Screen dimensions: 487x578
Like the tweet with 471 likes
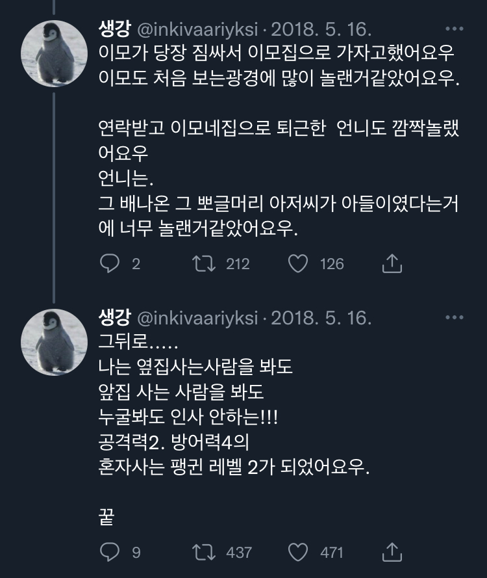point(297,553)
